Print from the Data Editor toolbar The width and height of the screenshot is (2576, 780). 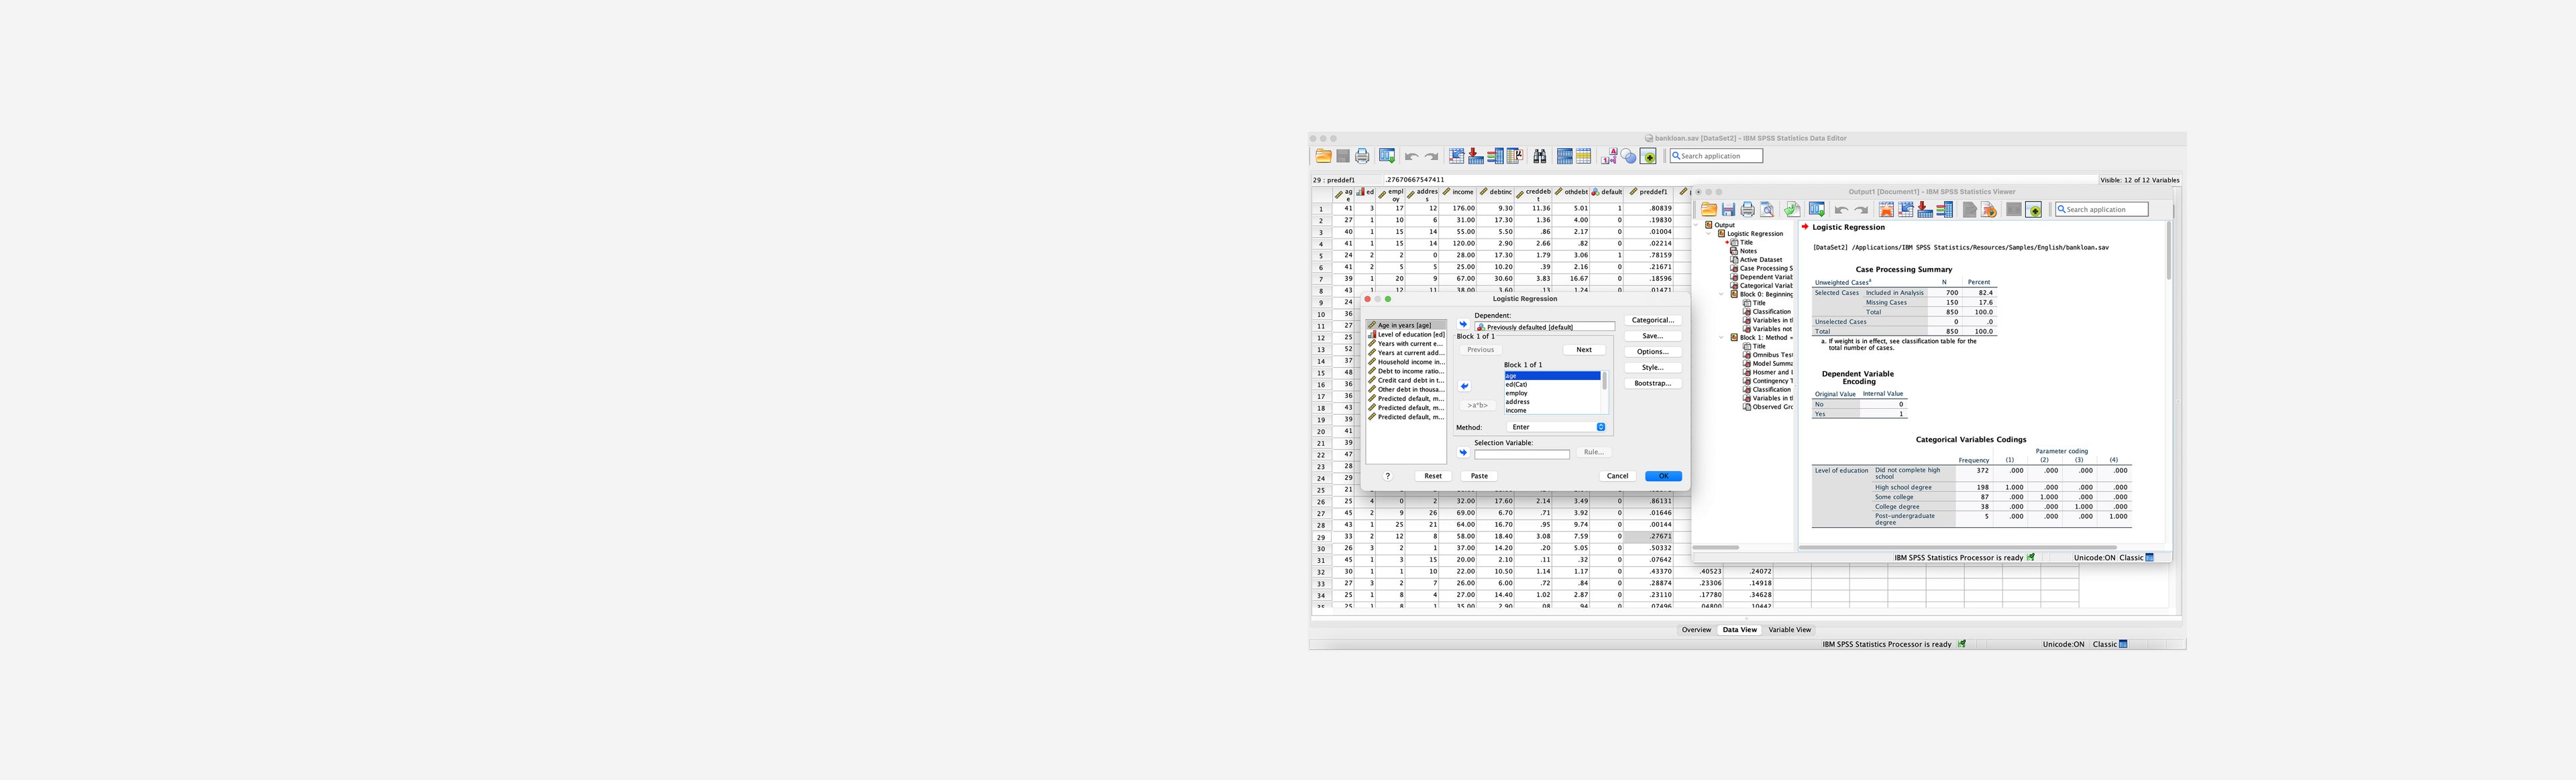[1363, 156]
